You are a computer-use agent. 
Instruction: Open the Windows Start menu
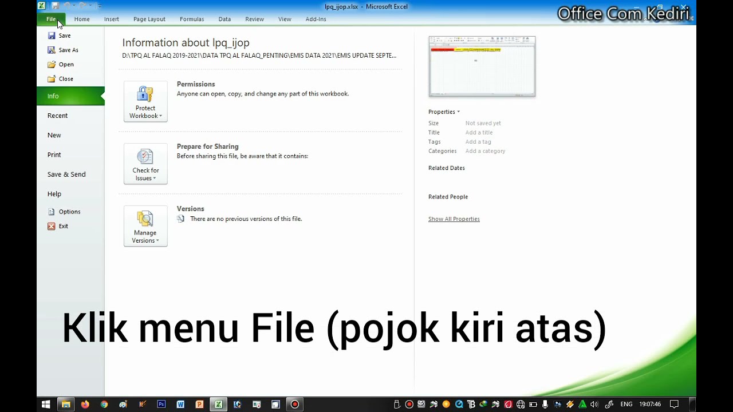(46, 405)
